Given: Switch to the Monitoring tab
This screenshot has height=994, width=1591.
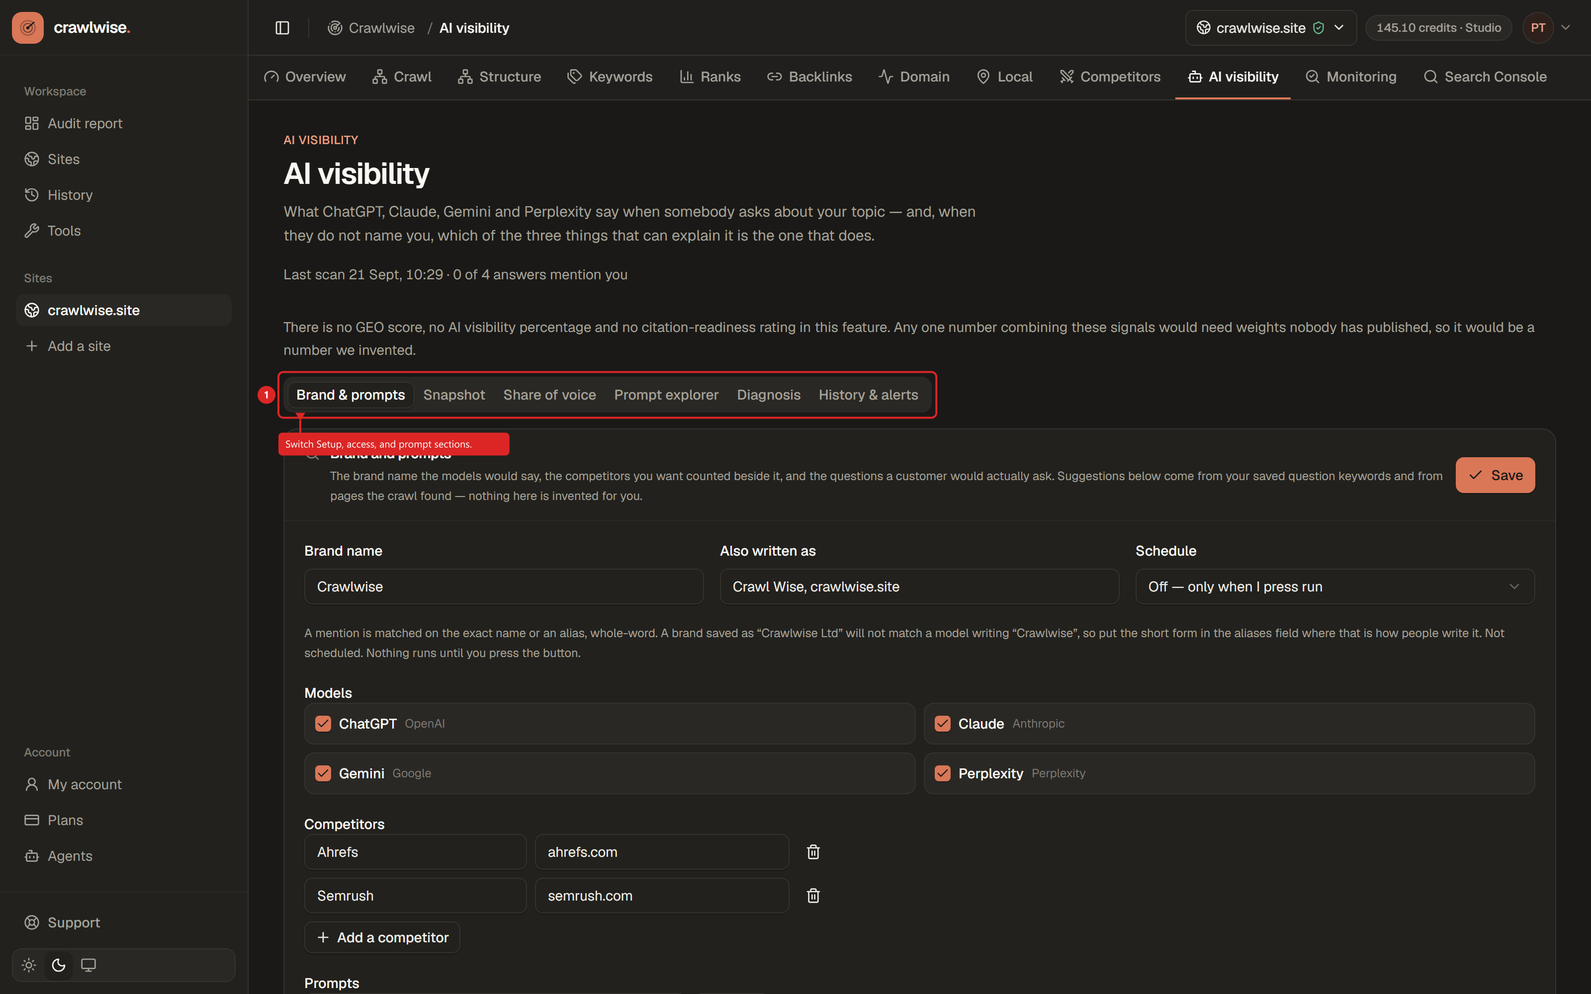Looking at the screenshot, I should coord(1351,77).
